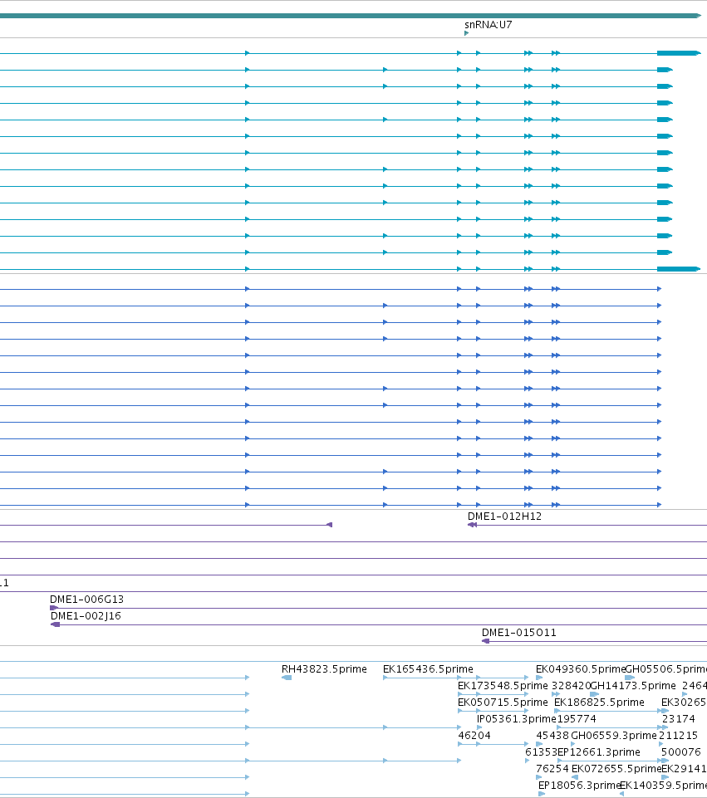
Task: Click the EK072655.5prime reverse arrow glyph
Action: 575,777
